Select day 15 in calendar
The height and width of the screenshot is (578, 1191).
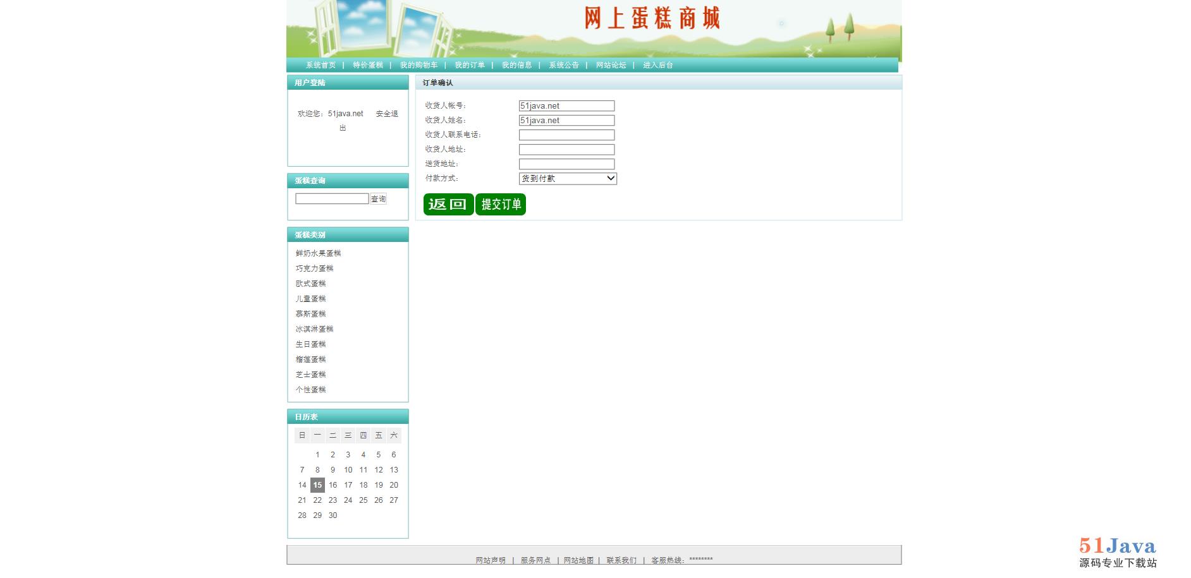pos(317,485)
